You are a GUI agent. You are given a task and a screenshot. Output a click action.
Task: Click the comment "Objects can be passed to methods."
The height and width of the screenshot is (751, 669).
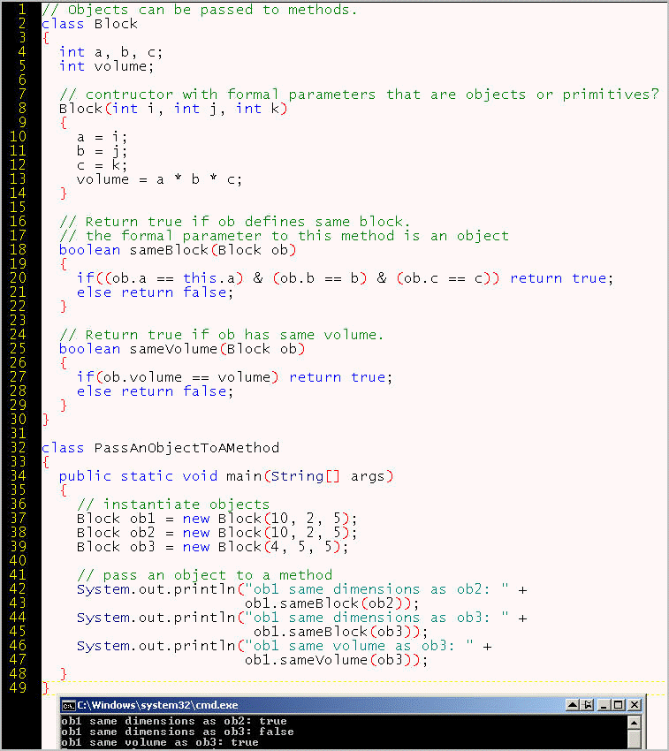[x=200, y=10]
